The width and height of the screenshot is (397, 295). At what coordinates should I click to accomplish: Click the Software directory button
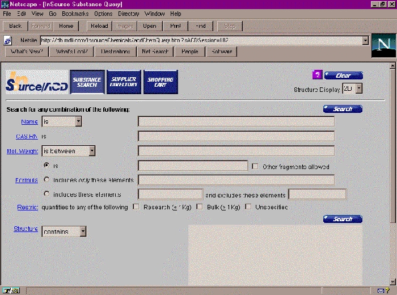click(222, 52)
